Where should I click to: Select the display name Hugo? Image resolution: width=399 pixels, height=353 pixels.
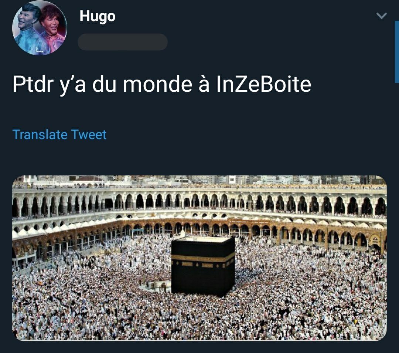98,16
